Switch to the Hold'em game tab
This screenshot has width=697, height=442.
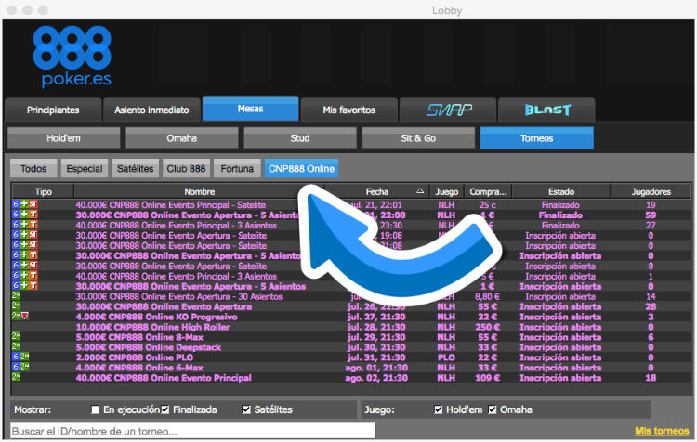pyautogui.click(x=63, y=138)
